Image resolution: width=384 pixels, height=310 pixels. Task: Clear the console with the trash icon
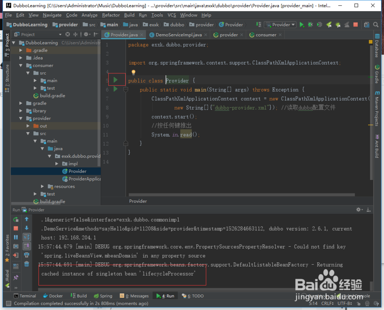pyautogui.click(x=26, y=264)
